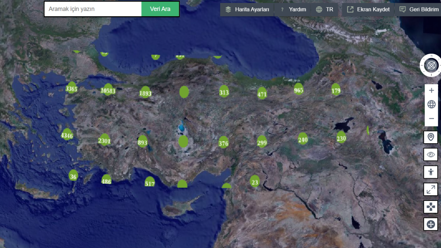
Task: Click the 965 cluster marker
Action: [299, 89]
